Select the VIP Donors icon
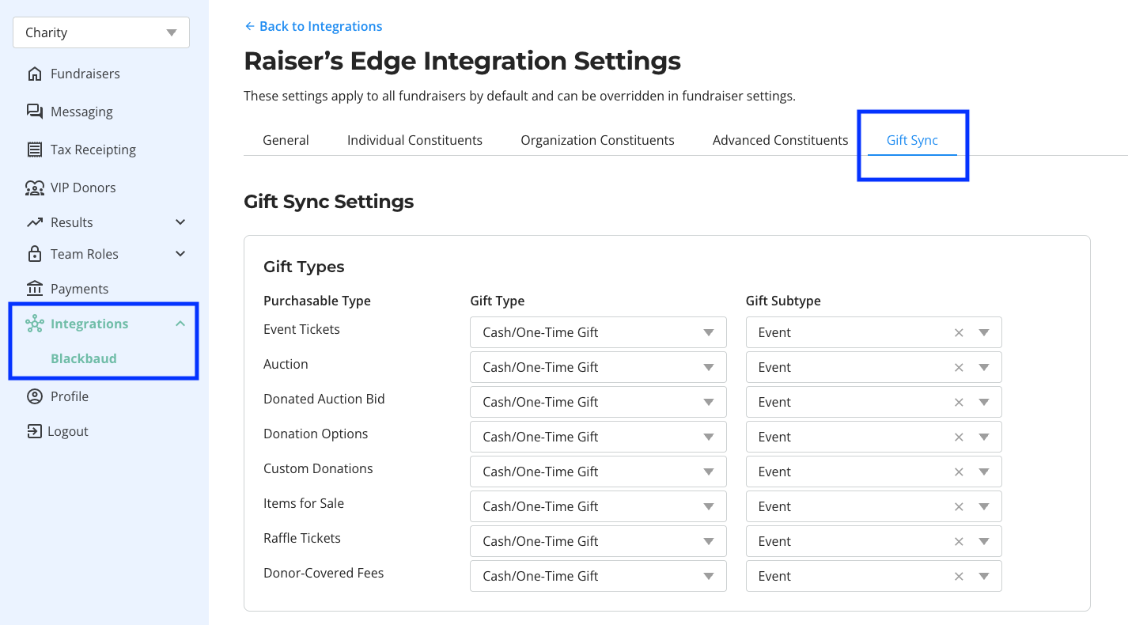This screenshot has width=1128, height=625. pyautogui.click(x=36, y=187)
